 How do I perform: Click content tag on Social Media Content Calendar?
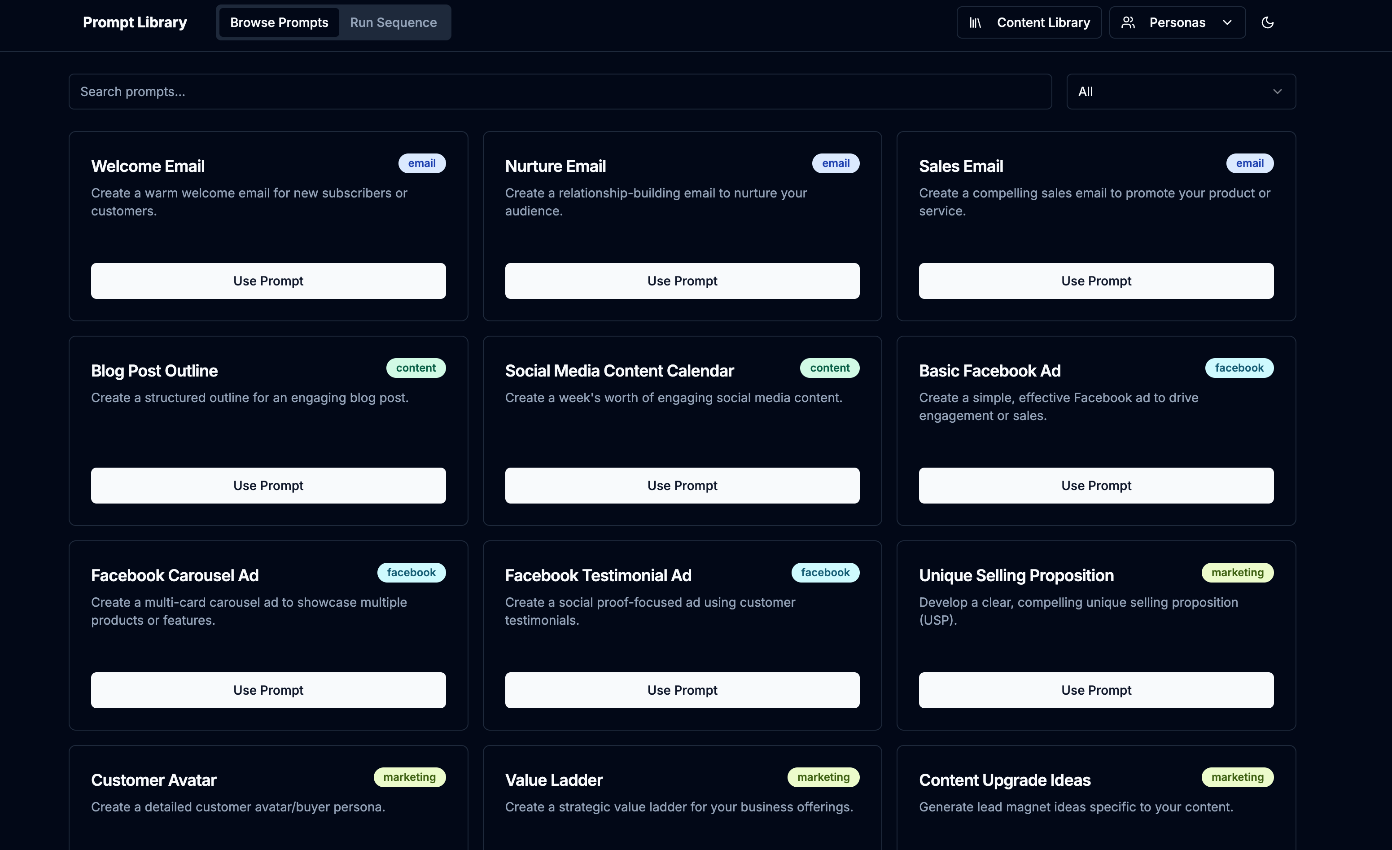pyautogui.click(x=829, y=368)
